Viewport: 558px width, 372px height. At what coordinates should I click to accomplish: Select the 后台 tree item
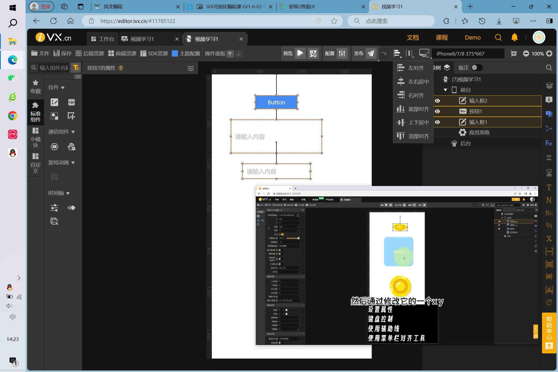coord(461,143)
